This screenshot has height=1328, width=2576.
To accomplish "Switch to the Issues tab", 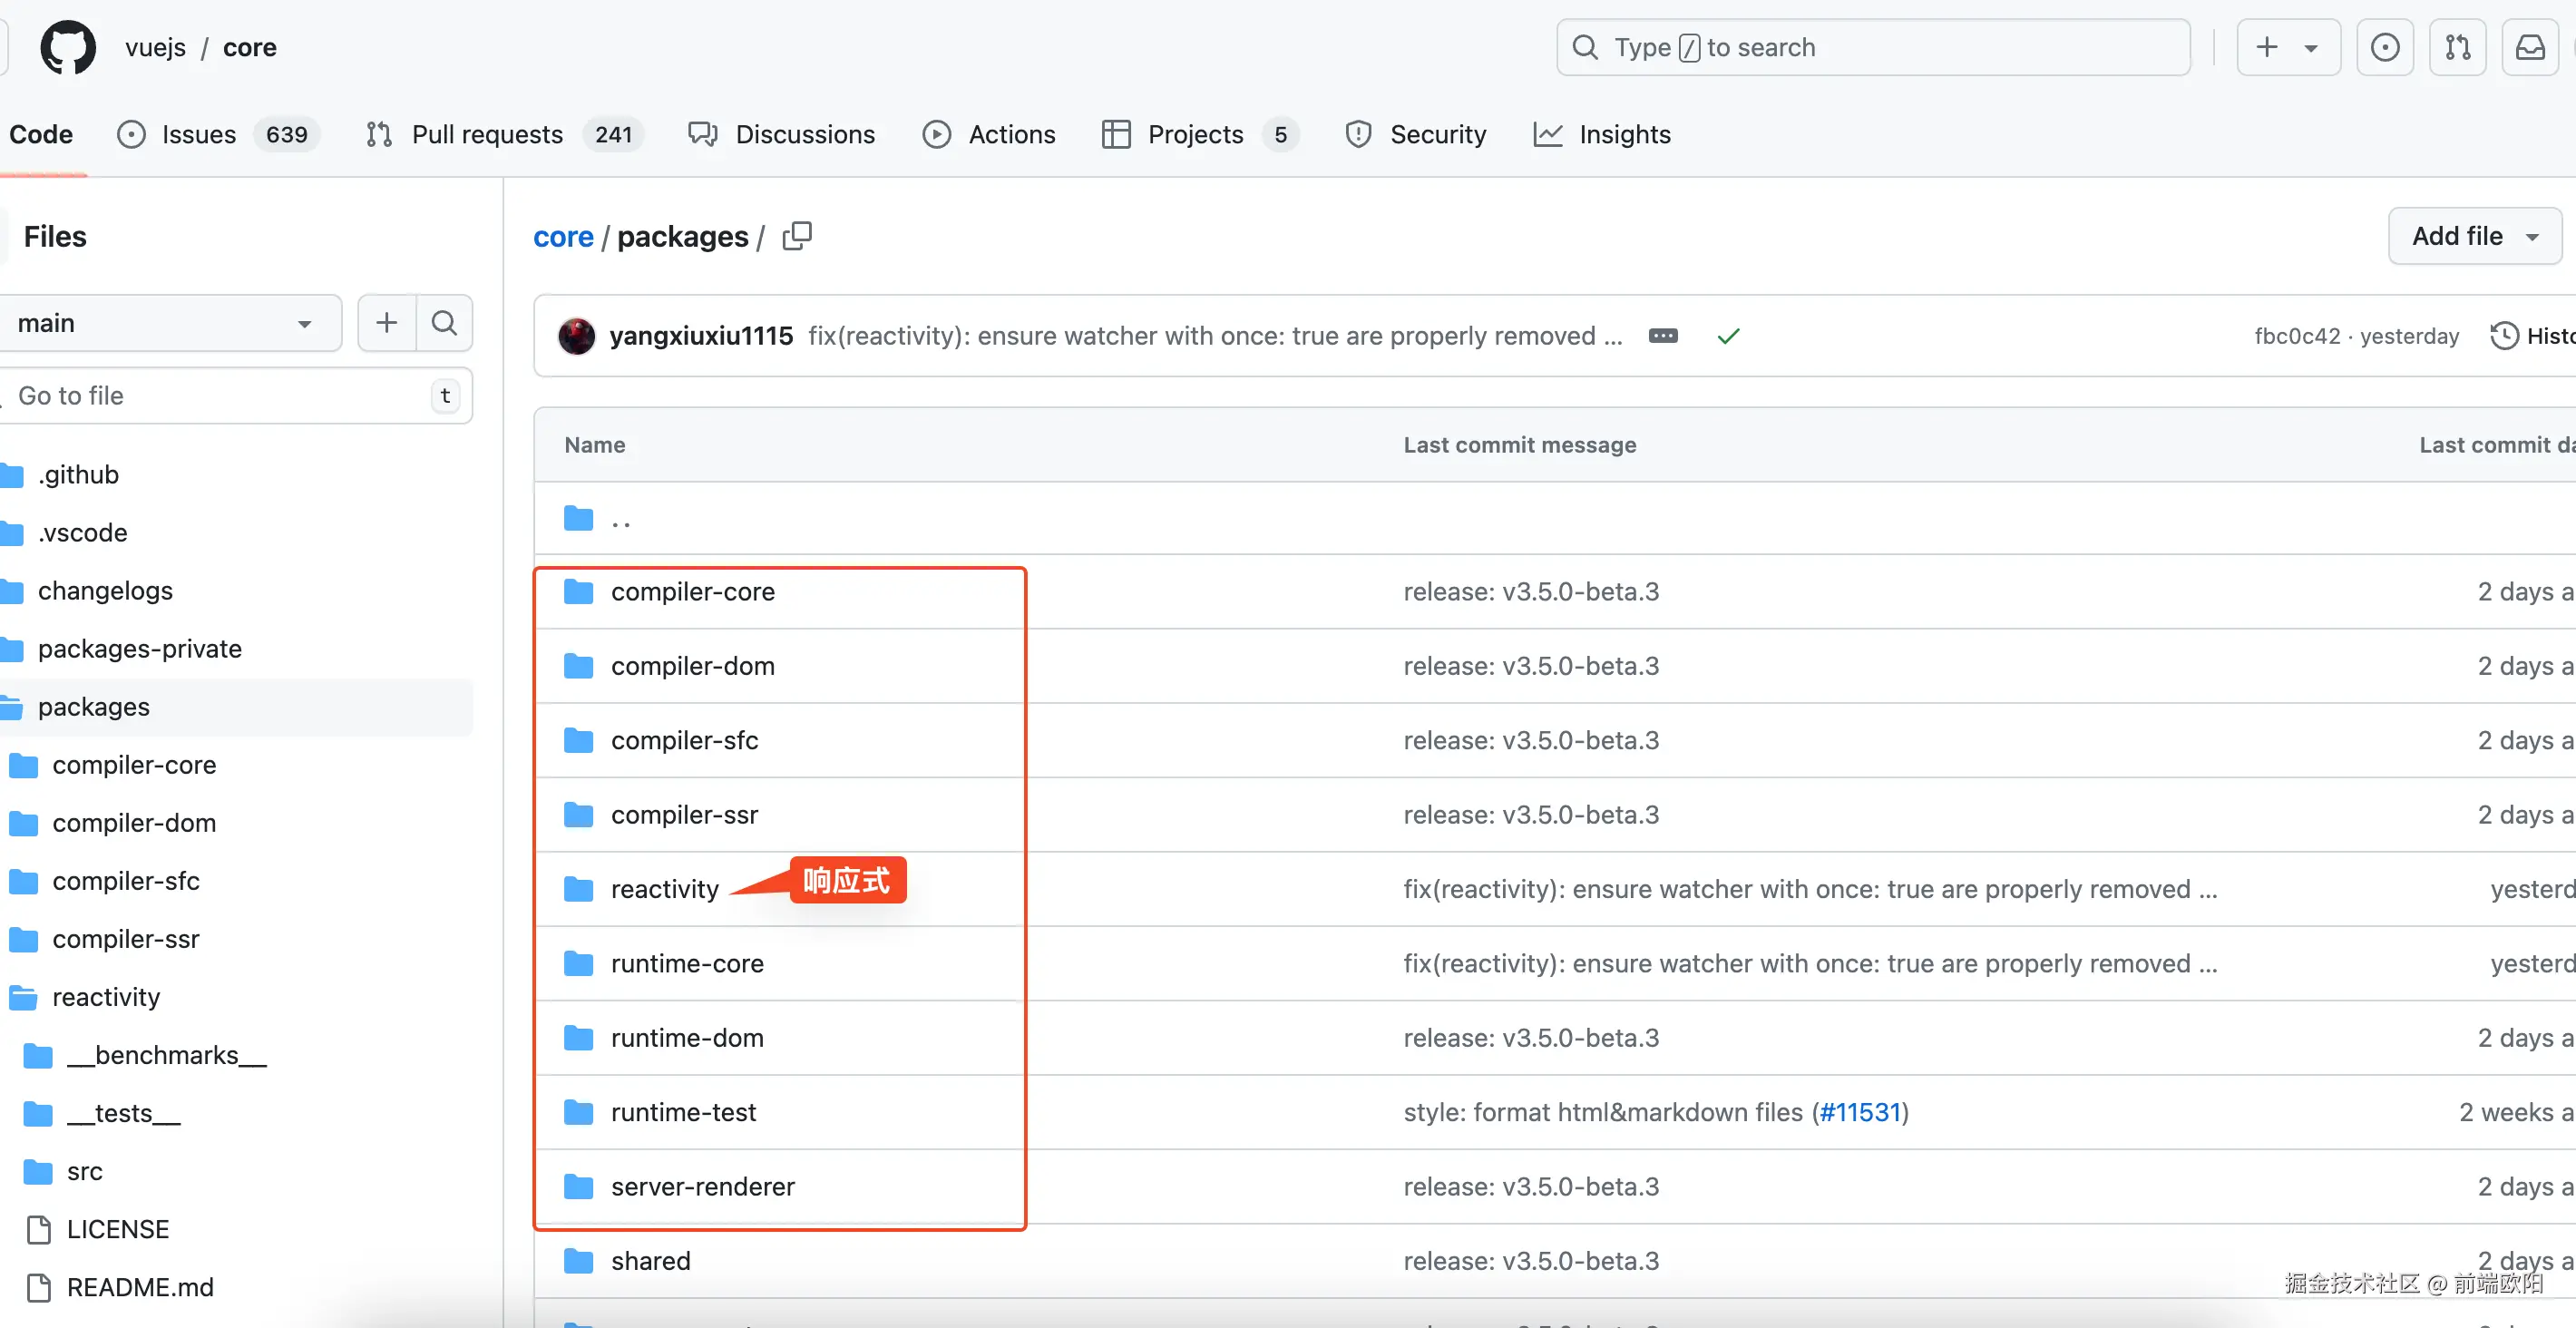I will click(x=198, y=134).
